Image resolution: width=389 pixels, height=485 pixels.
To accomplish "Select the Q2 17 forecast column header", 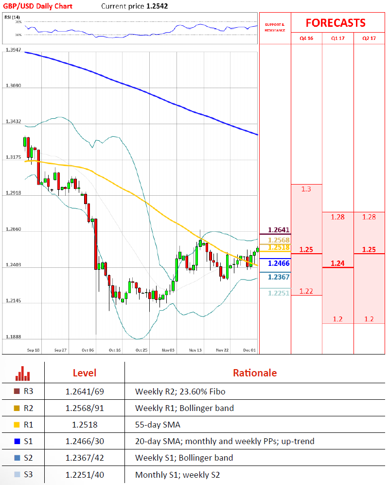I will [369, 38].
